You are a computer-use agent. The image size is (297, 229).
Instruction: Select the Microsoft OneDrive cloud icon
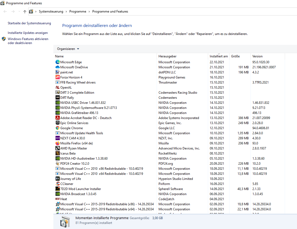(x=58, y=67)
